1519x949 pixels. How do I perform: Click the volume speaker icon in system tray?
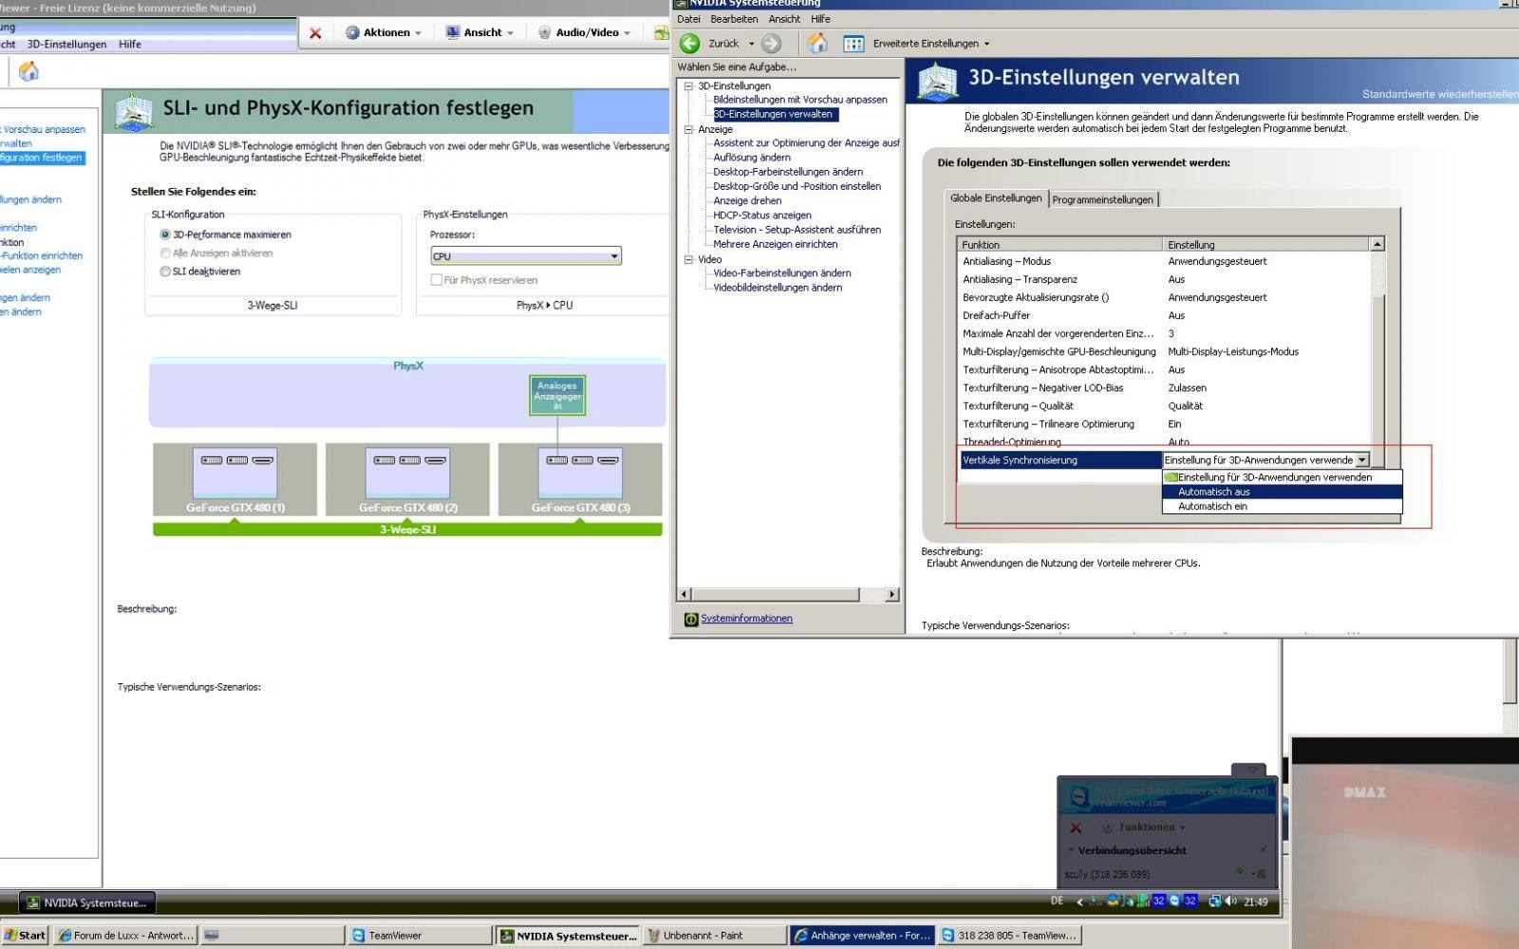1230,902
